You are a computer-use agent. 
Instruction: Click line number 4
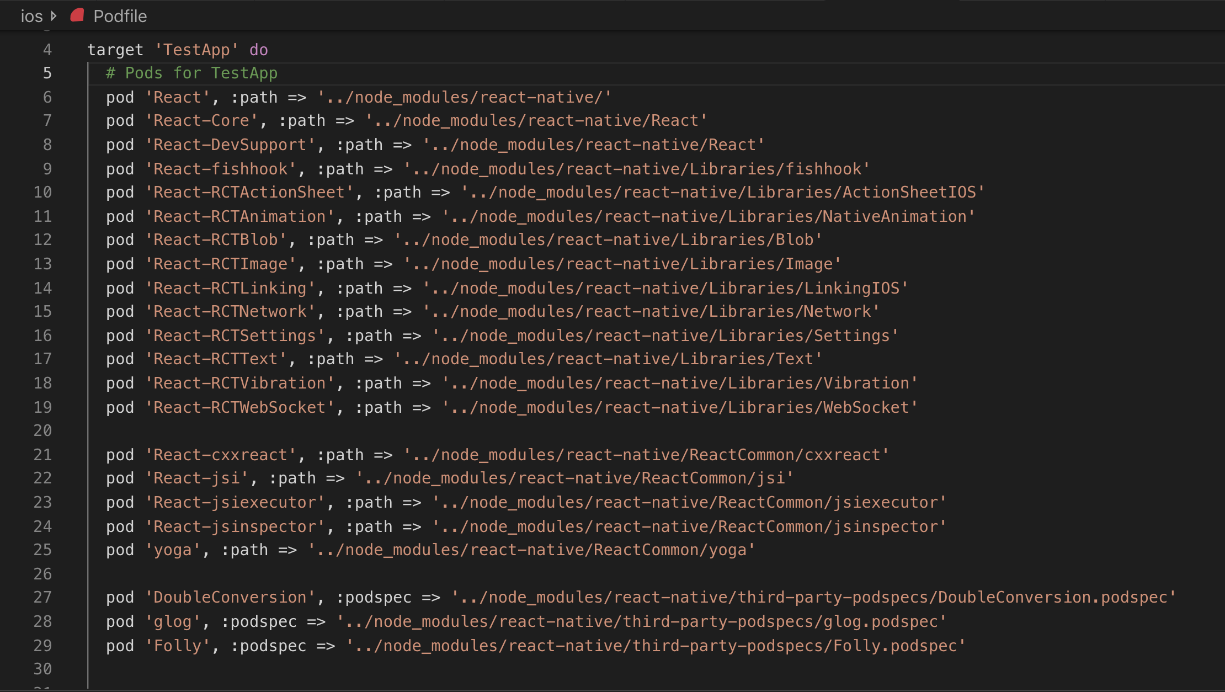pyautogui.click(x=47, y=49)
